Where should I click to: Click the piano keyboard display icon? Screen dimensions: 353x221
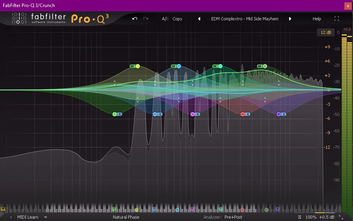[x=4, y=209]
